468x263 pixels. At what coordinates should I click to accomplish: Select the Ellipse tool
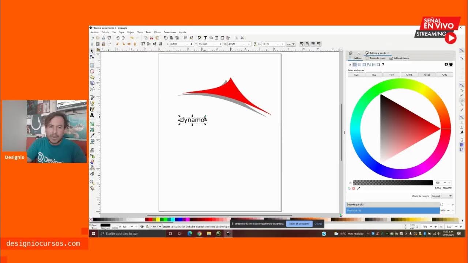click(x=92, y=71)
